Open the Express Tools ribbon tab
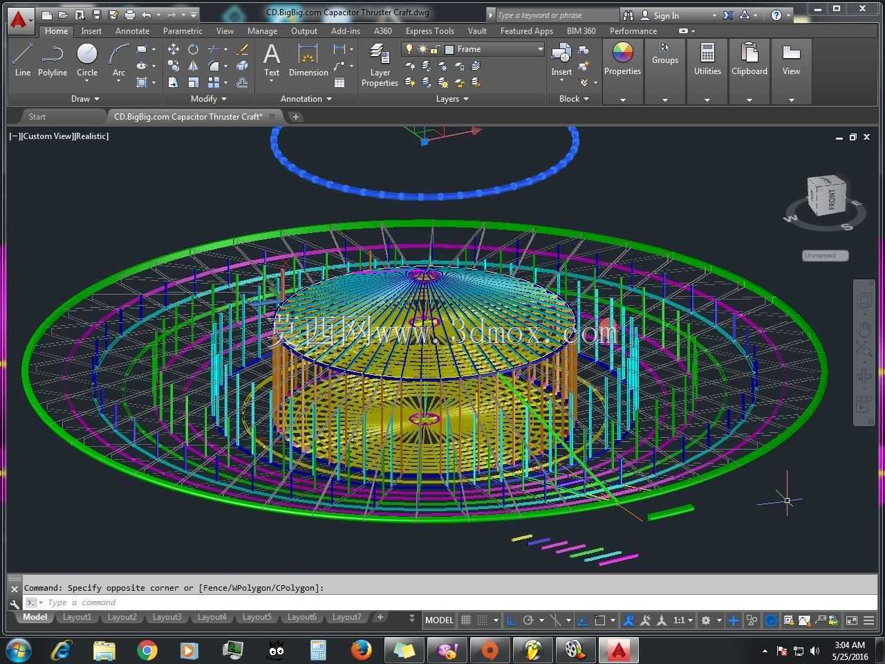This screenshot has width=885, height=664. 429,31
